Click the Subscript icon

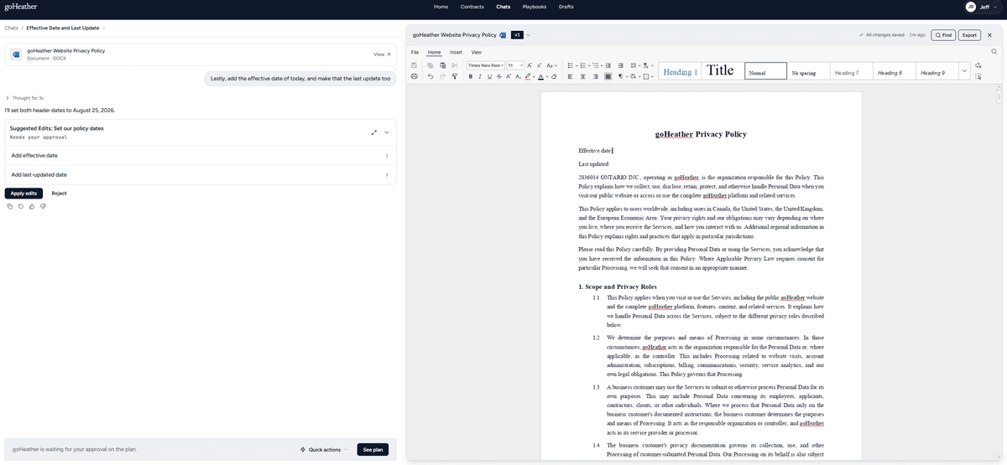coord(518,76)
